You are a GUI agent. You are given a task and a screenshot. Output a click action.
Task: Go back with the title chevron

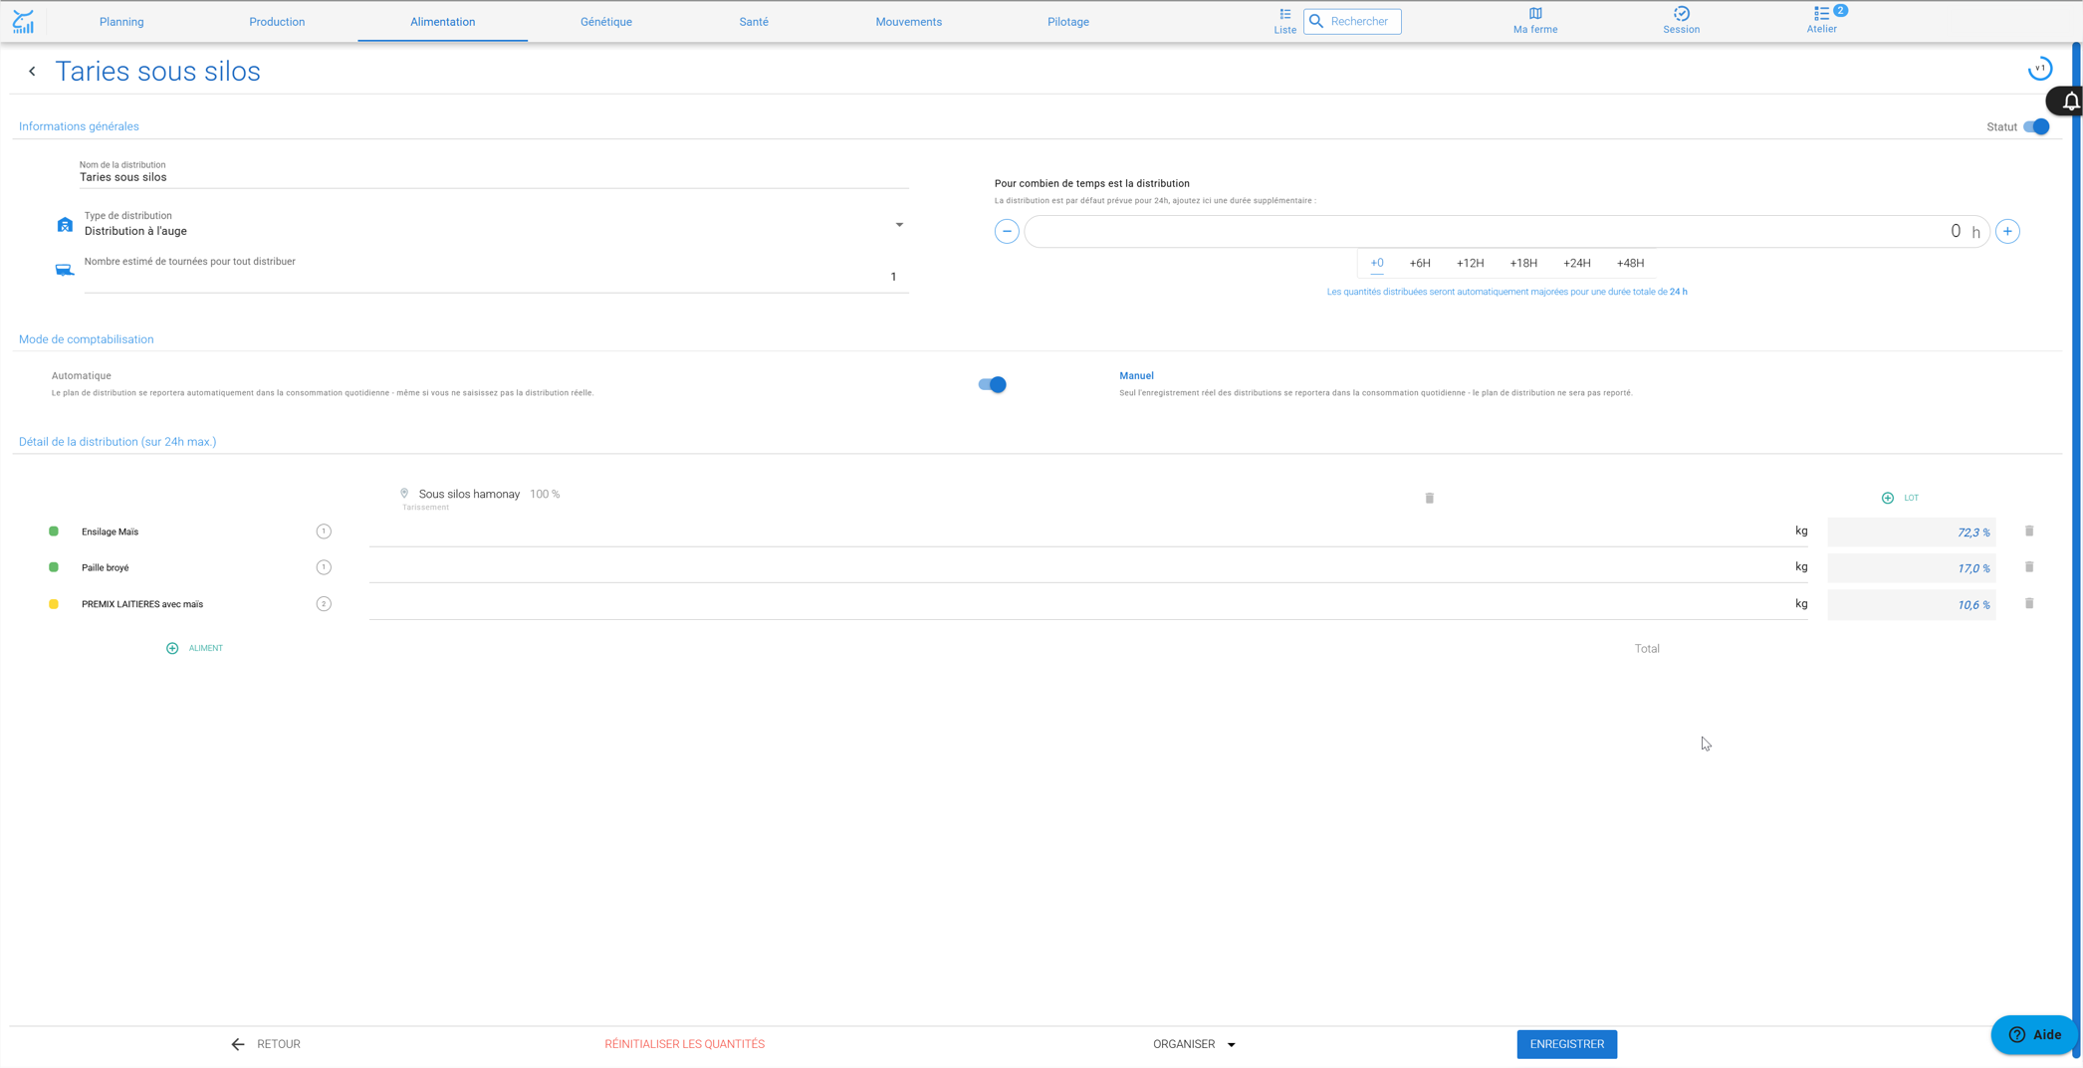pyautogui.click(x=32, y=71)
